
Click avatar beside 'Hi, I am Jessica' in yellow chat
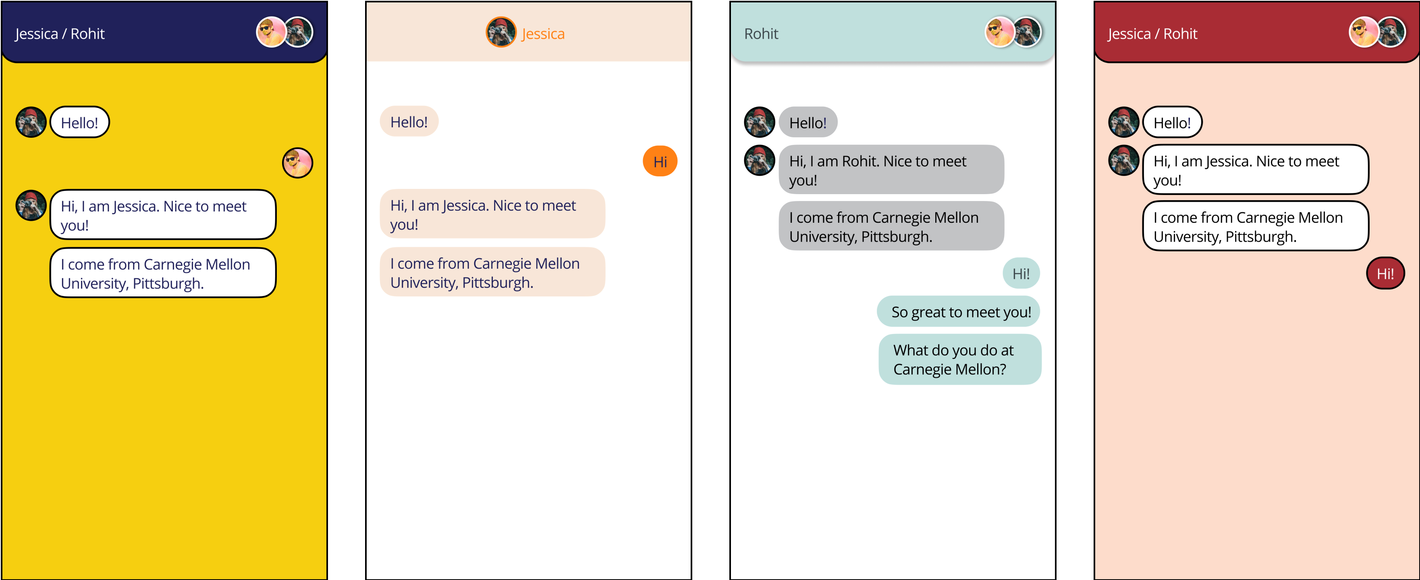[x=31, y=205]
